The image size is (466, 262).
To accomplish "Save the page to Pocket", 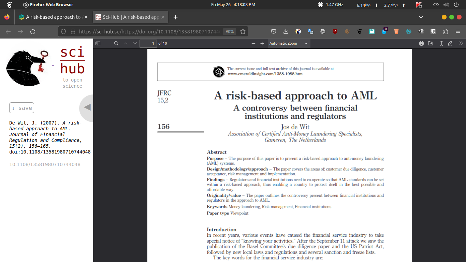I will (x=274, y=31).
